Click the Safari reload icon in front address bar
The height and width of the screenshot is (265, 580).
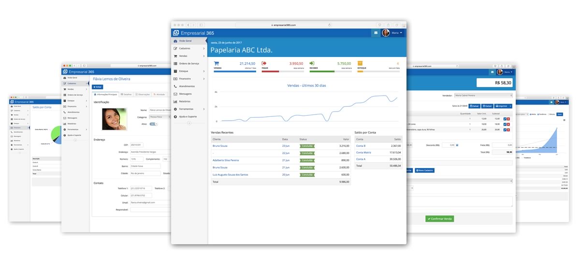(x=329, y=25)
